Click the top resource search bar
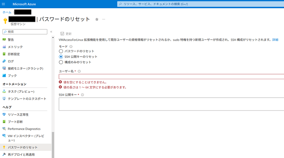 click(x=201, y=4)
